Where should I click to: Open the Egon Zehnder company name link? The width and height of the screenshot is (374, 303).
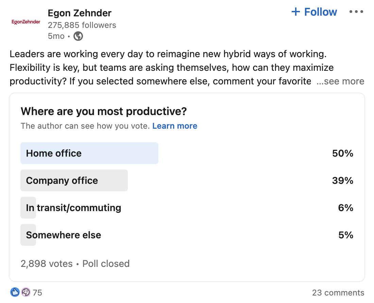80,13
